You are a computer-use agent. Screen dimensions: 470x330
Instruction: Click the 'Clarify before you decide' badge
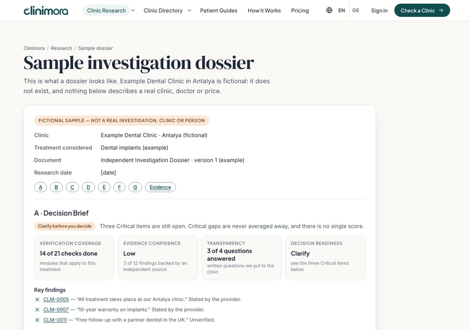click(x=65, y=226)
